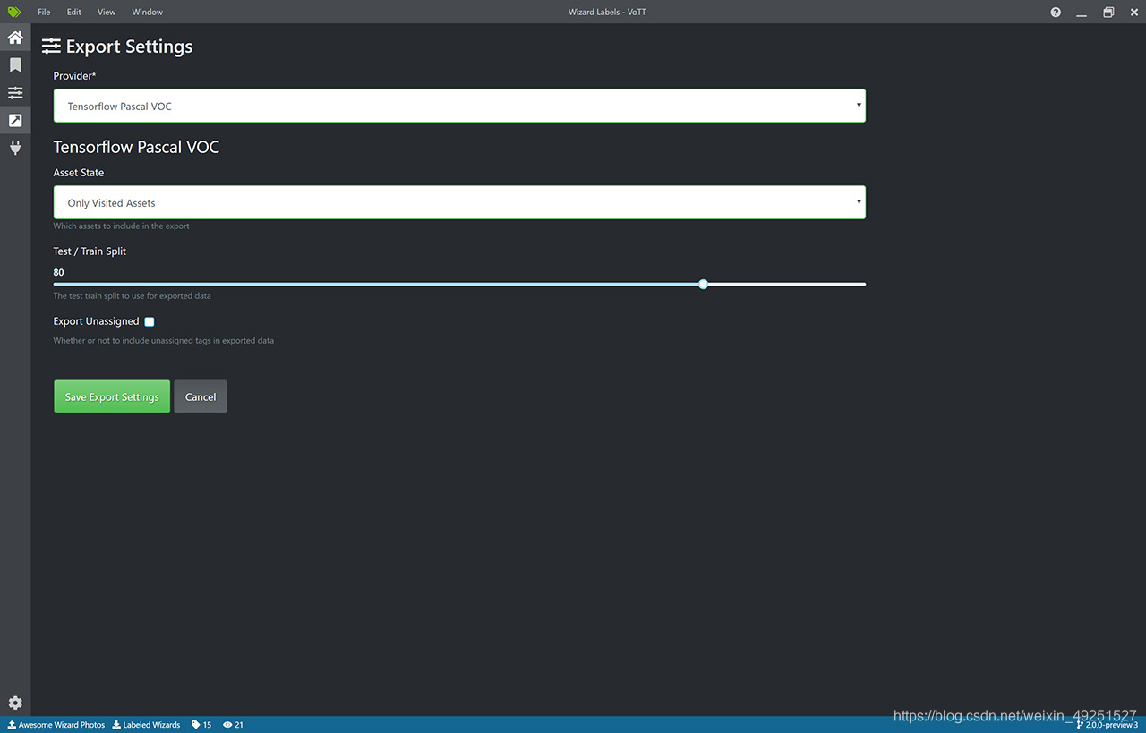Open the Provider dropdown

coord(459,106)
